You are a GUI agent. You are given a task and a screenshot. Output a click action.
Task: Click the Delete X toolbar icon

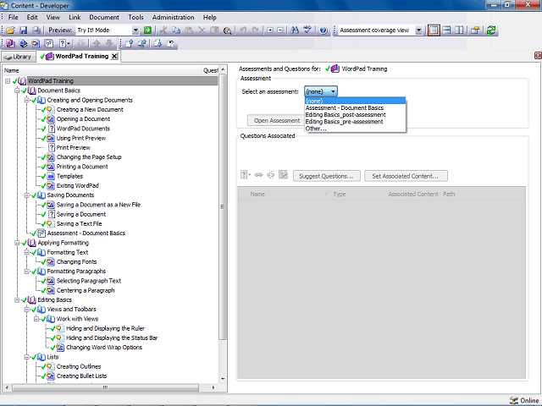(x=202, y=30)
